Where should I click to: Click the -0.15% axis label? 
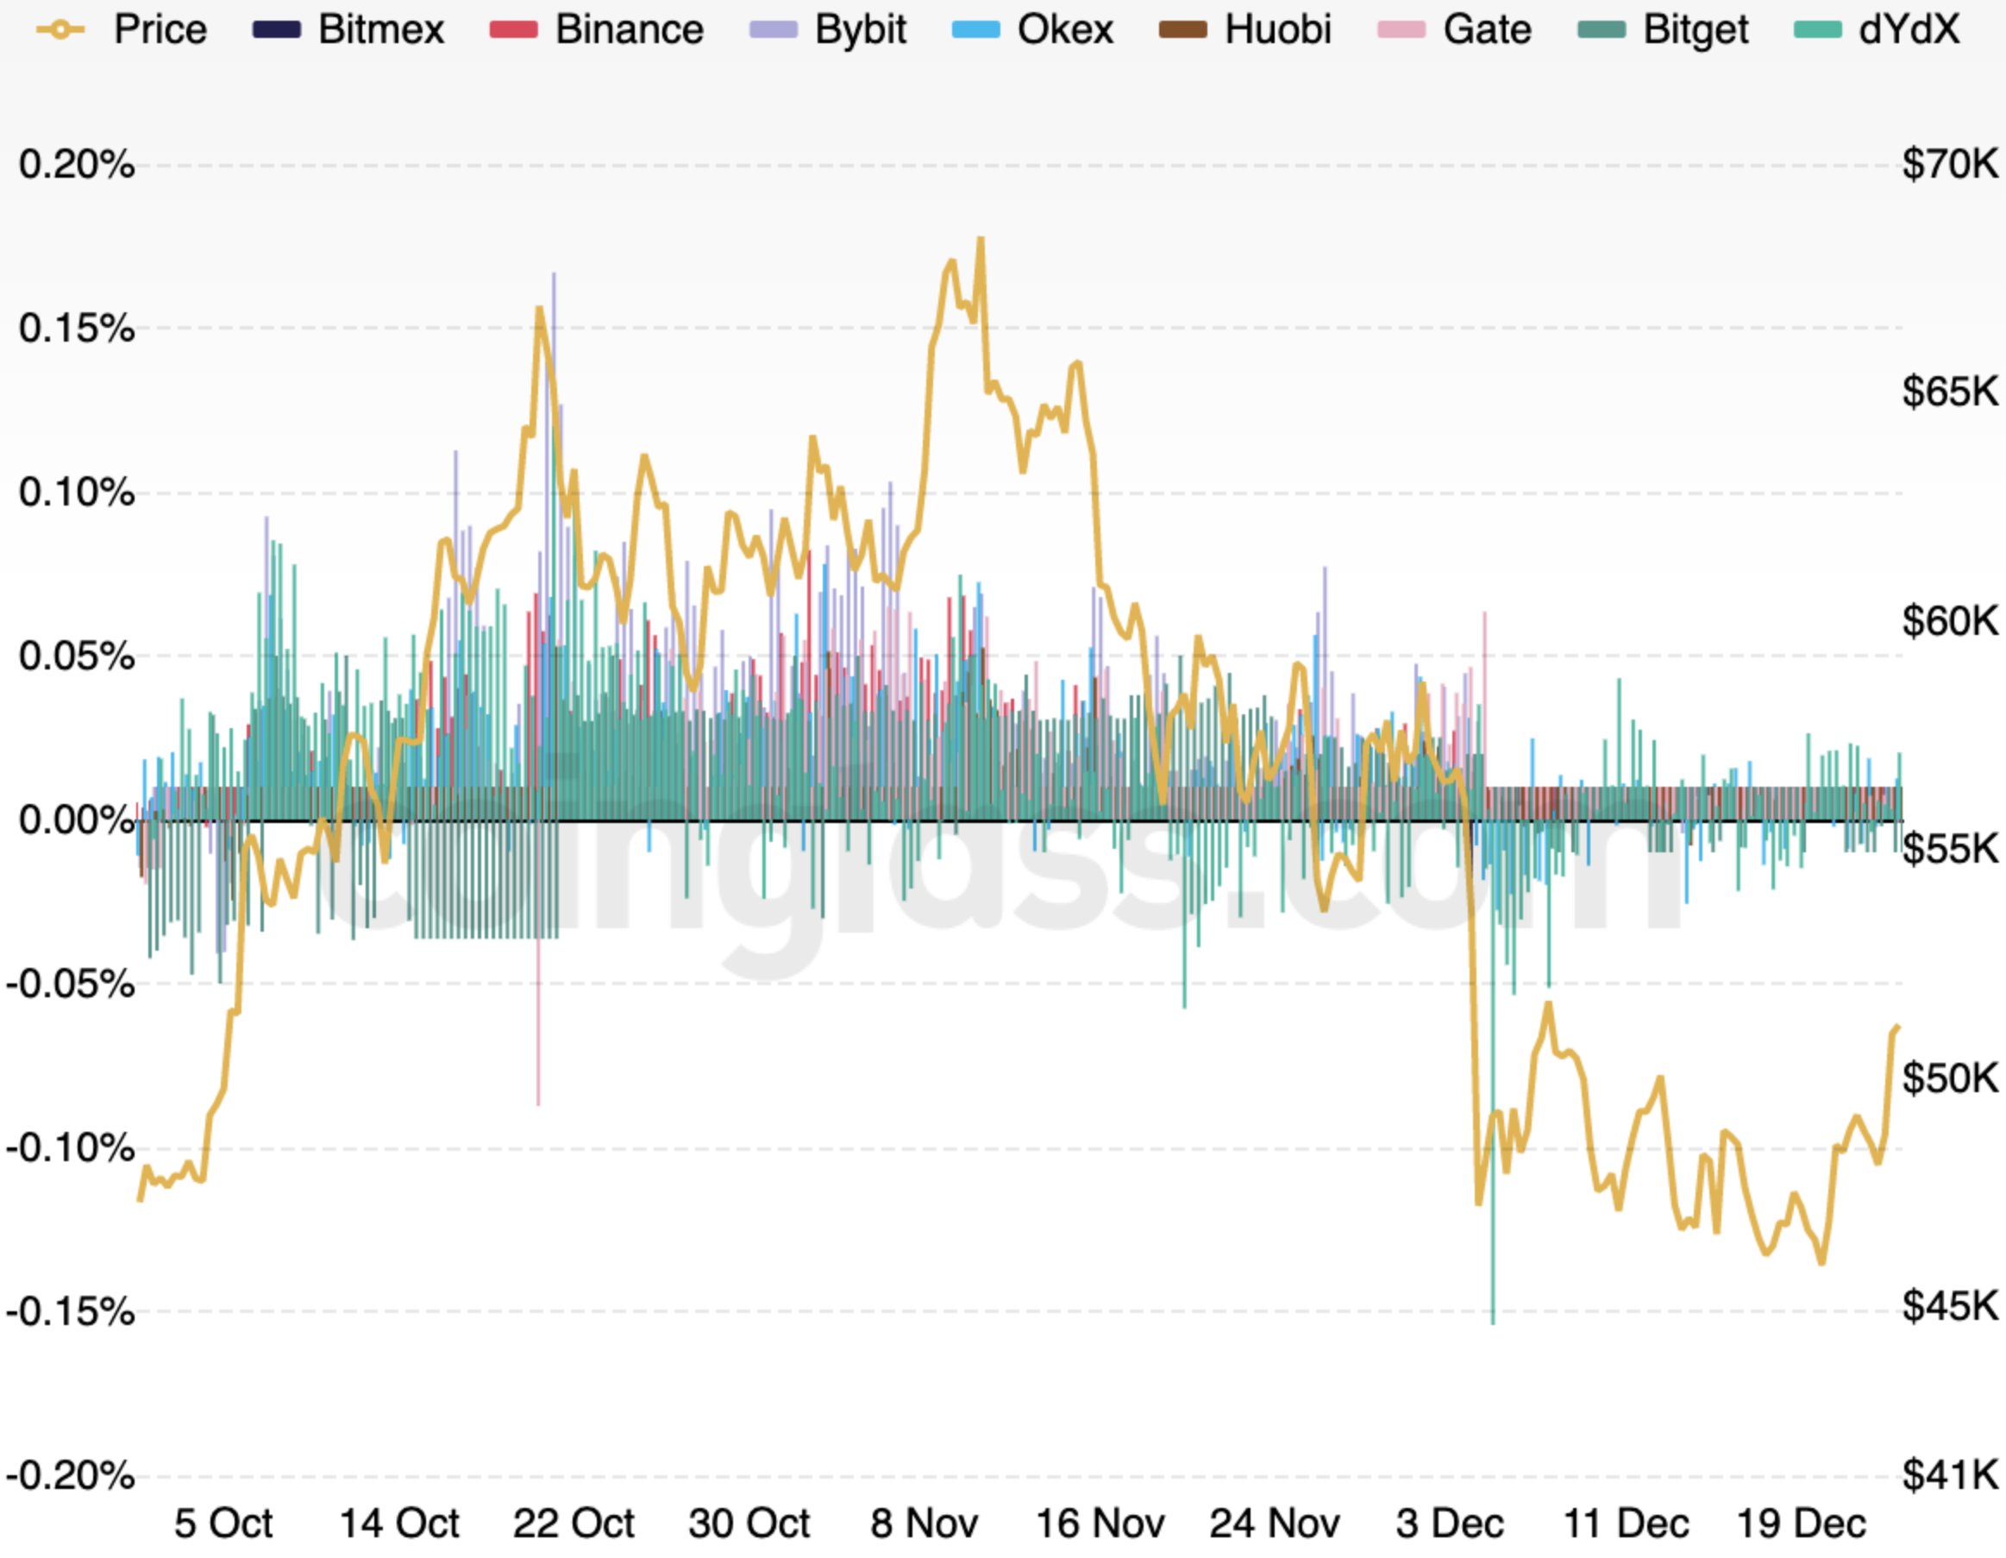70,1312
